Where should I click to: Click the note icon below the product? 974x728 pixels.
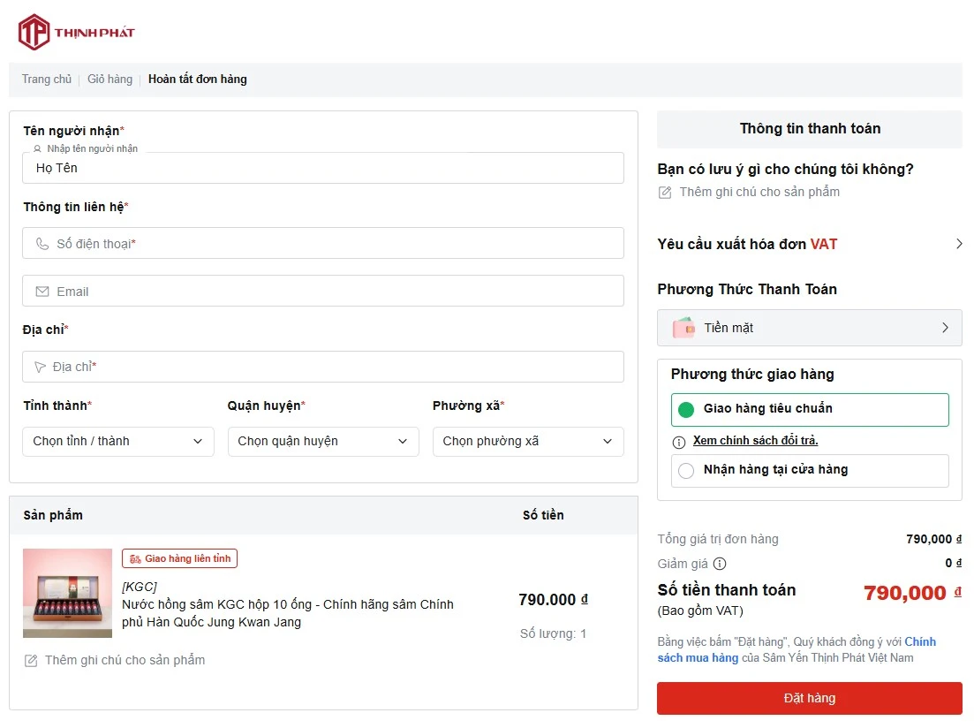point(31,661)
